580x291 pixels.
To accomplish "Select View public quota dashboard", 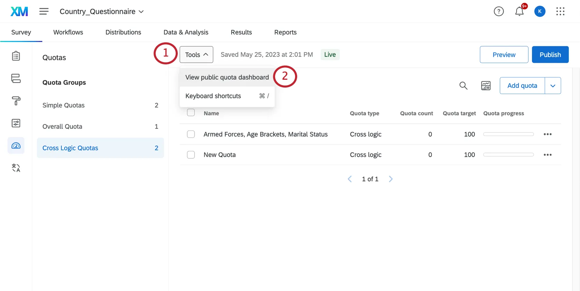I will coord(227,77).
